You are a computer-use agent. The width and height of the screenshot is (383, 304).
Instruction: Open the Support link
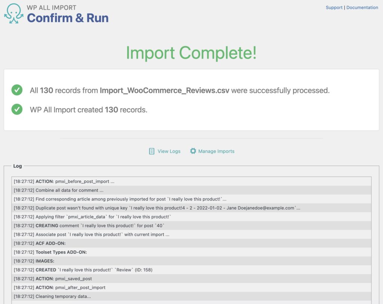click(x=334, y=7)
